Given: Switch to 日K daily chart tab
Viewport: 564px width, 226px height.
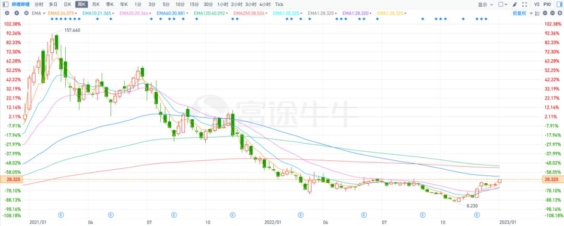Looking at the screenshot, I should click(67, 4).
